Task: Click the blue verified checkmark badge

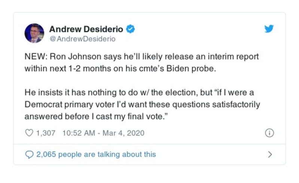Action: [131, 29]
